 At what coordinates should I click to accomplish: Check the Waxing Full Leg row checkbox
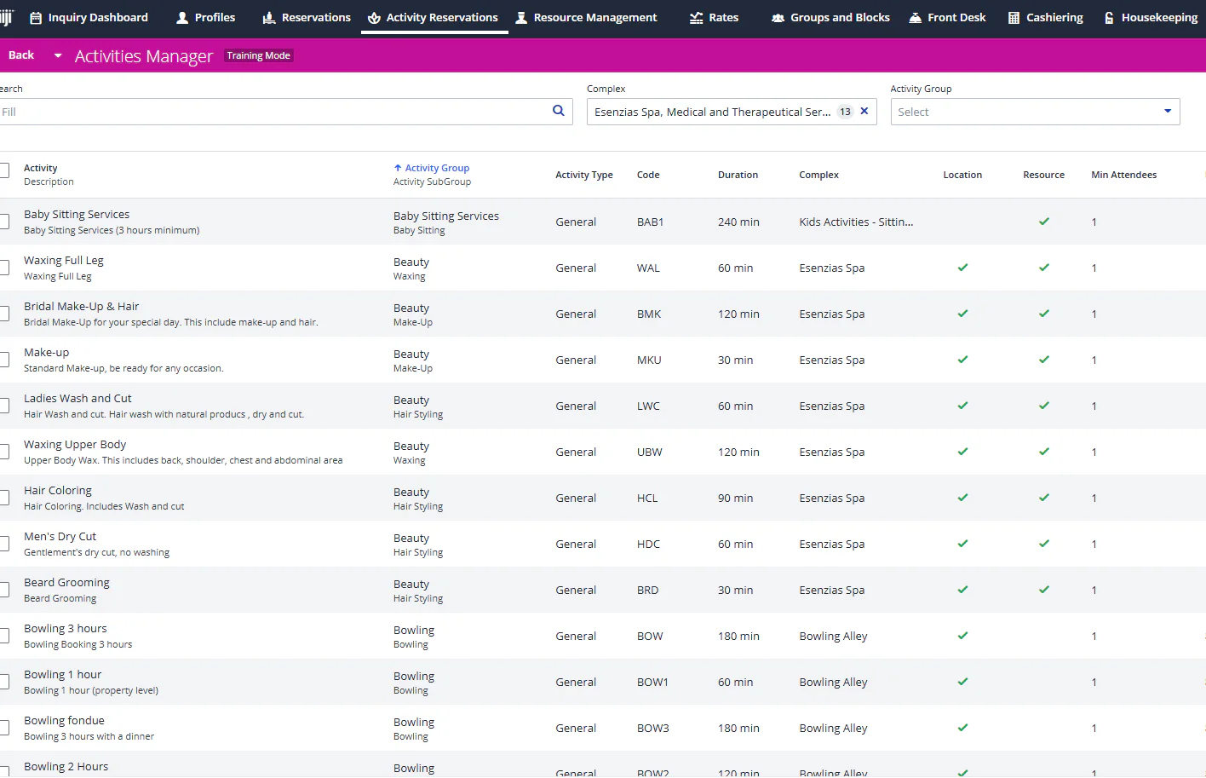(3, 268)
